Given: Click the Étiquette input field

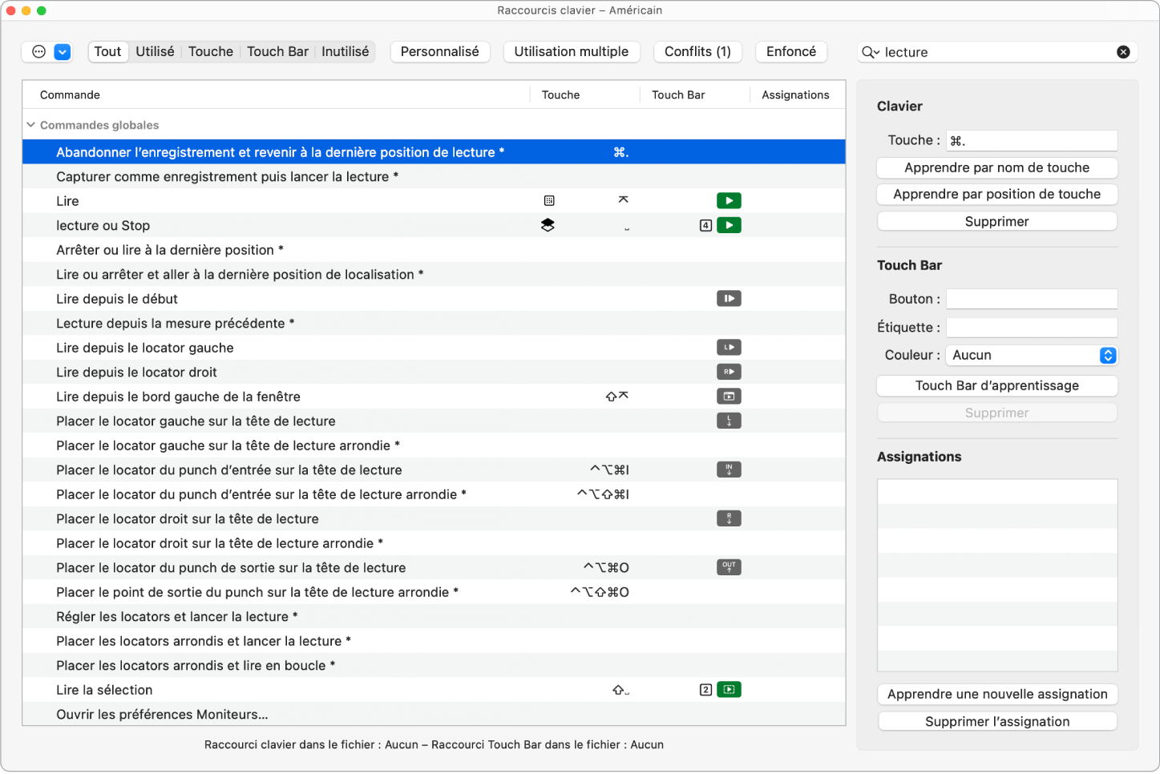Looking at the screenshot, I should point(1031,328).
